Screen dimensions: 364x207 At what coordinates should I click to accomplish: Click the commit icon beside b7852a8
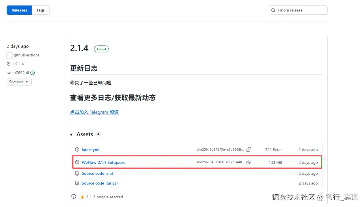pyautogui.click(x=9, y=73)
